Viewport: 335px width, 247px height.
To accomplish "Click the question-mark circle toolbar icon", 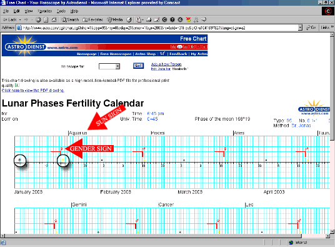I will click(x=172, y=19).
